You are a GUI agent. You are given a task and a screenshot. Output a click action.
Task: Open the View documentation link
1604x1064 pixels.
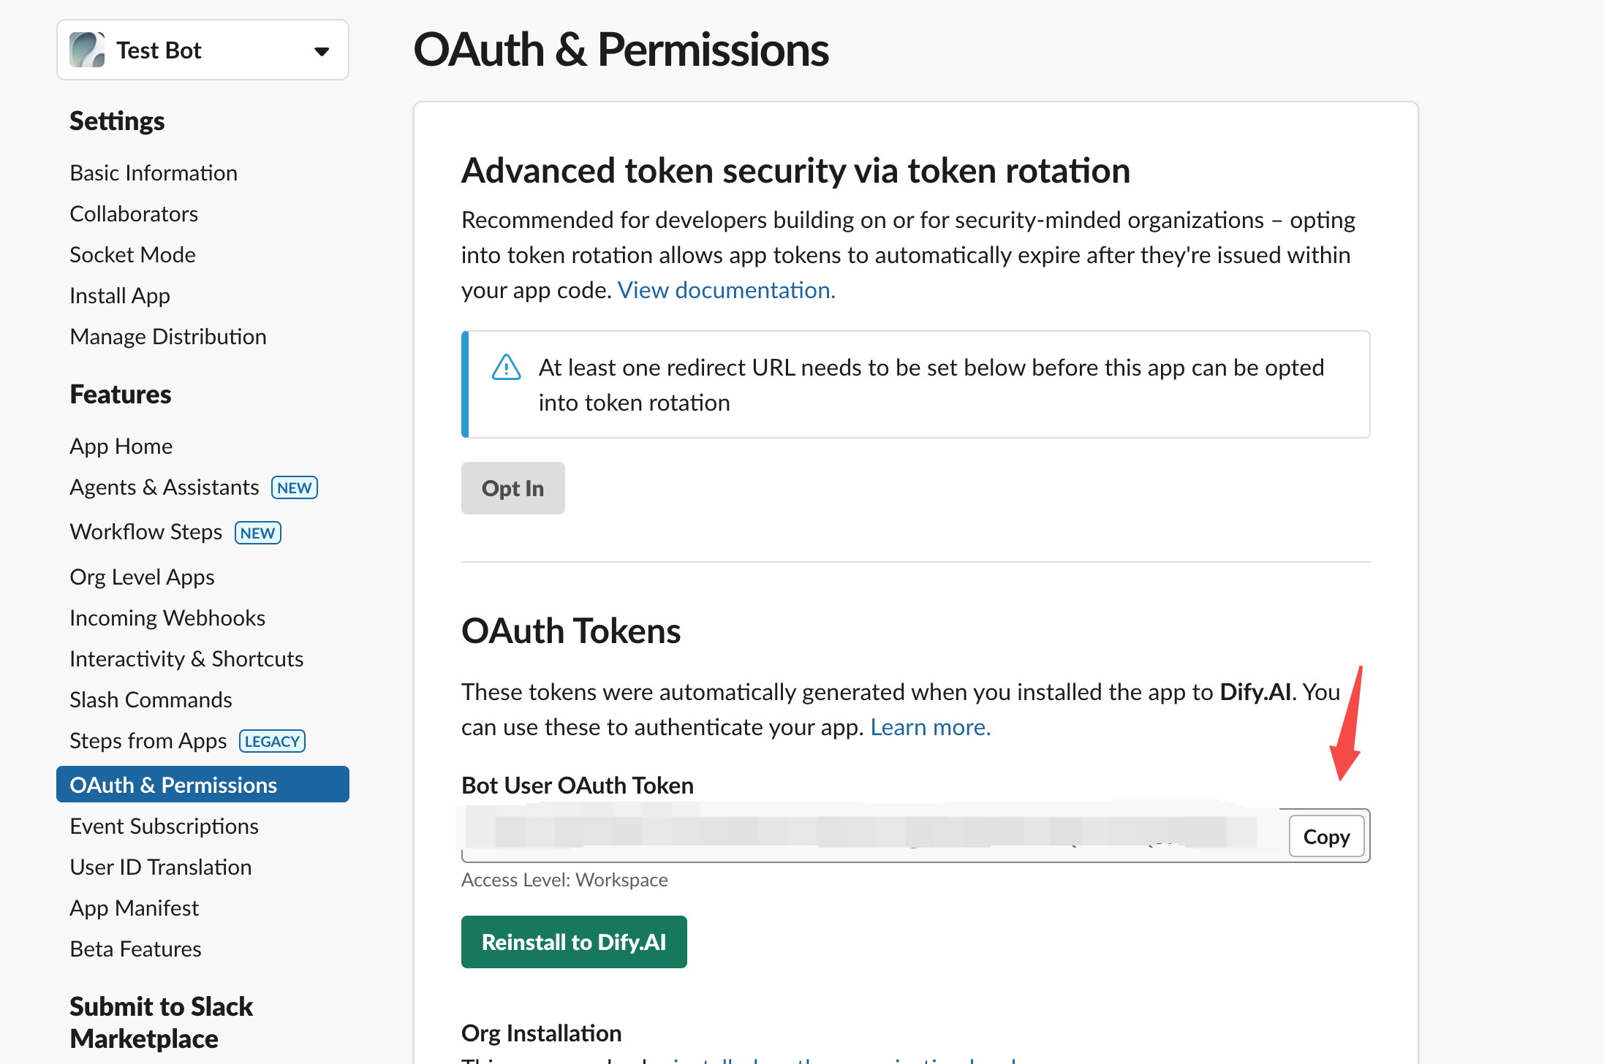pyautogui.click(x=726, y=290)
